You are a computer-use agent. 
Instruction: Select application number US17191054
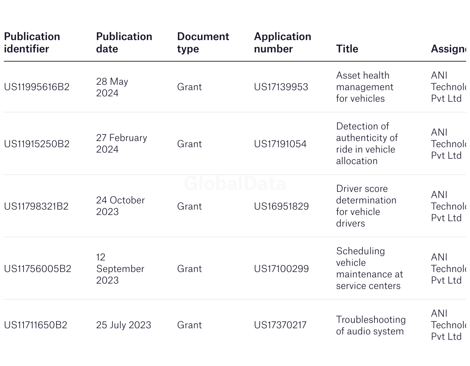[280, 144]
